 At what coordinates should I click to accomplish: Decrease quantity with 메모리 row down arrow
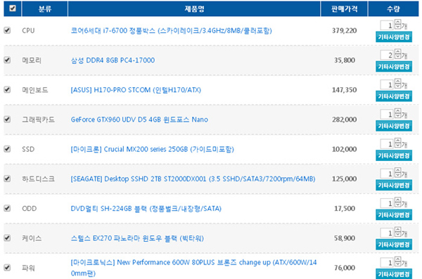tap(398, 56)
